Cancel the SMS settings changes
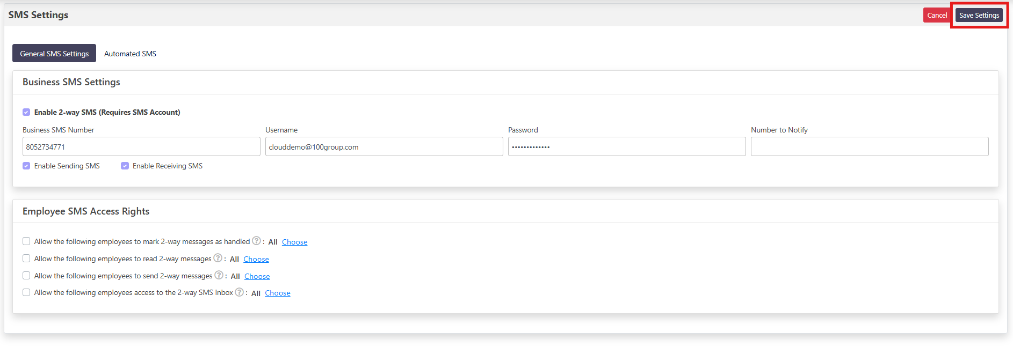 pos(937,15)
